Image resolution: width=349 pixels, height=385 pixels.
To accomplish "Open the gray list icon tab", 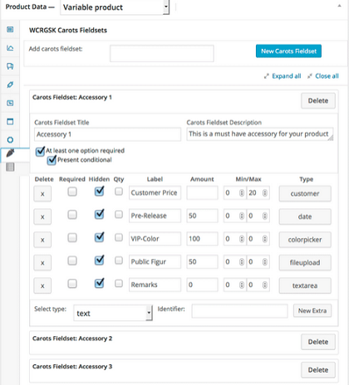I will coord(10,167).
